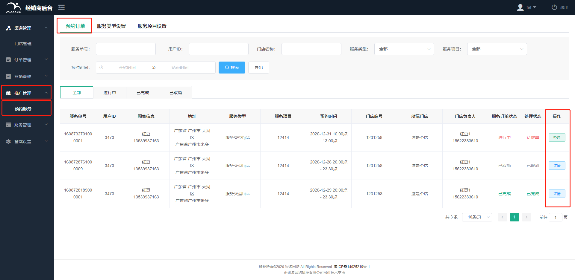Click the 退出 logout link
This screenshot has width=575, height=280.
point(564,7)
